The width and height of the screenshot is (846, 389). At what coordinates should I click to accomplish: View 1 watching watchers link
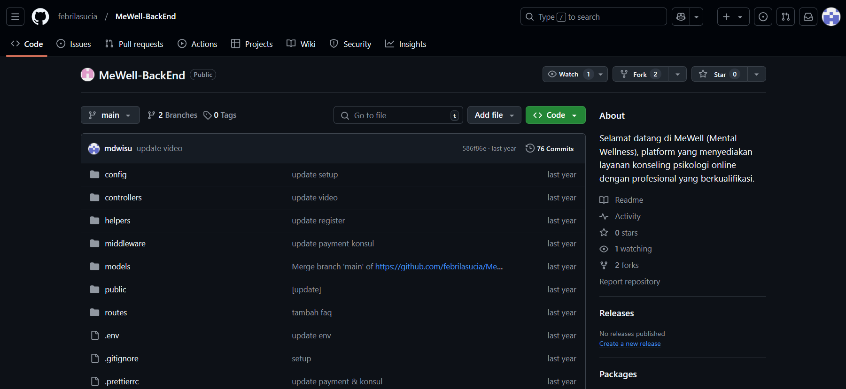click(626, 249)
